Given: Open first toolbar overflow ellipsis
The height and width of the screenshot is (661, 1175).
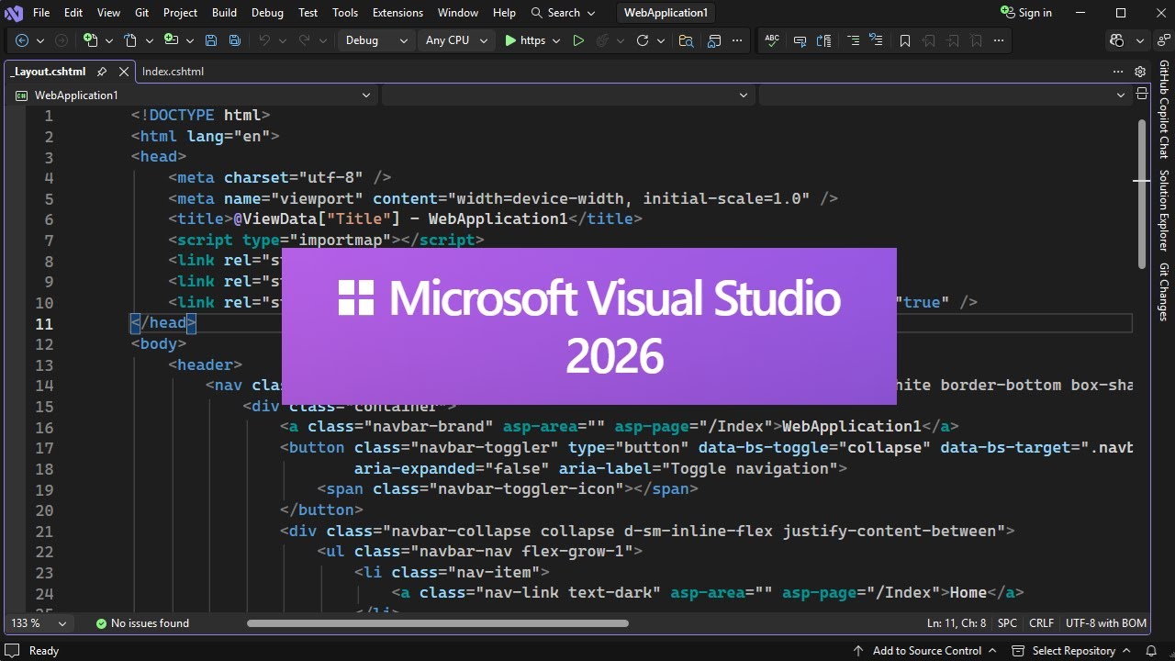Looking at the screenshot, I should pos(737,40).
